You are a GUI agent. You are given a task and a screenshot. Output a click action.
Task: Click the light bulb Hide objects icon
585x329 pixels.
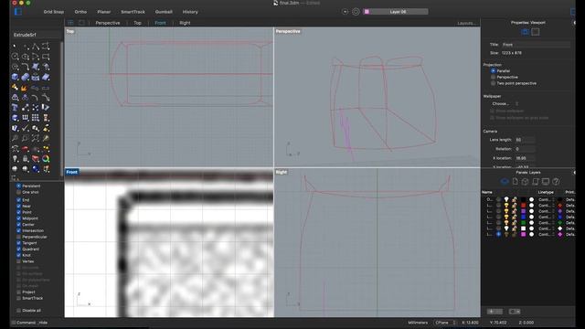[15, 159]
